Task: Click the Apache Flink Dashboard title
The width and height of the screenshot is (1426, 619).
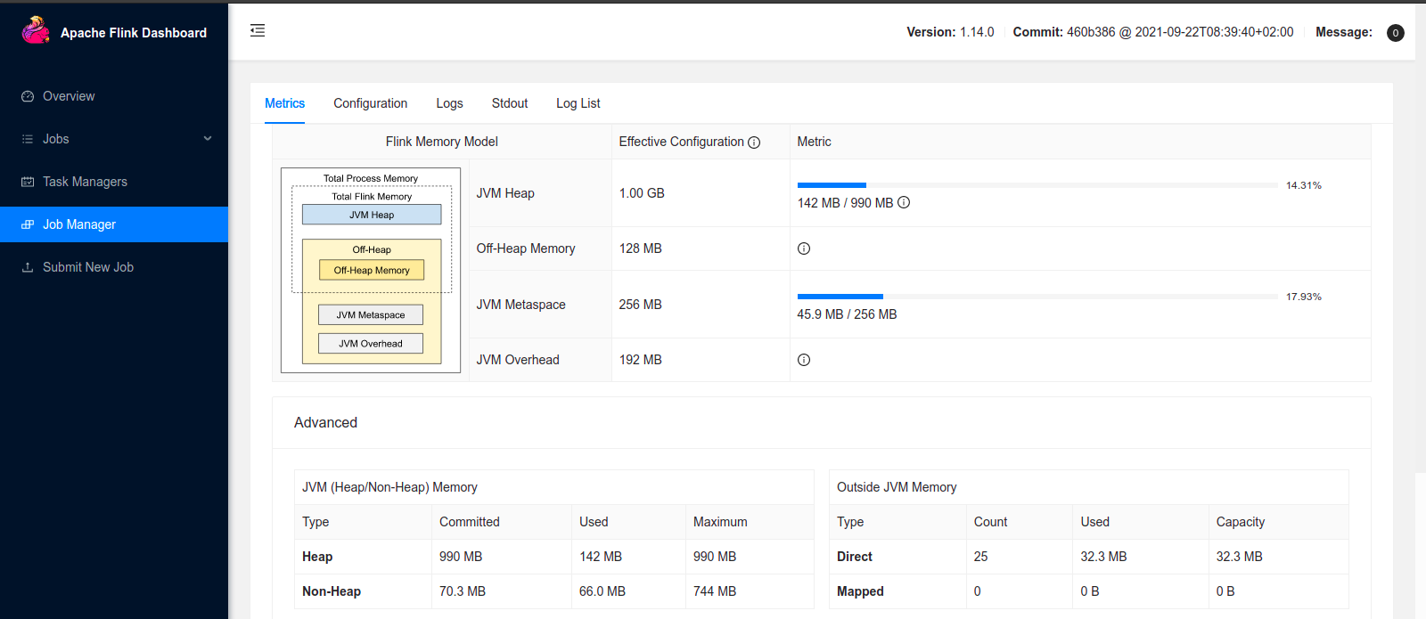Action: (134, 33)
